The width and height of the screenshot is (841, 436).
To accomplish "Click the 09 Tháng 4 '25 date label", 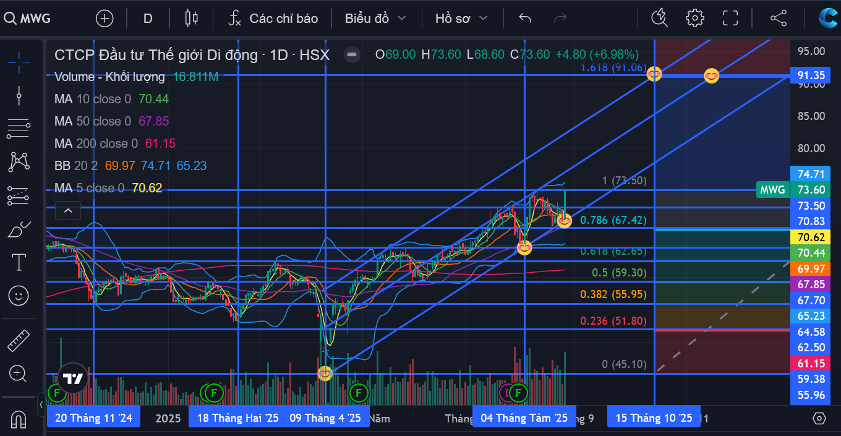I will tap(325, 418).
